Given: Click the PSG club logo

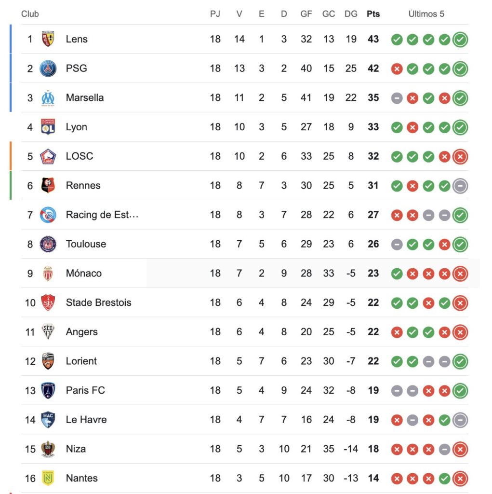Looking at the screenshot, I should [48, 69].
